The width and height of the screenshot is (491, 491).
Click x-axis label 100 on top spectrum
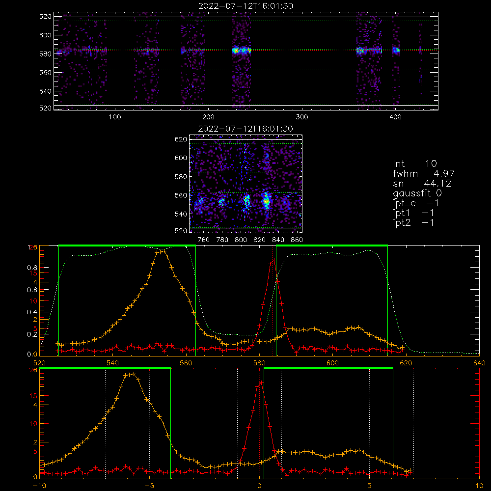click(x=115, y=117)
